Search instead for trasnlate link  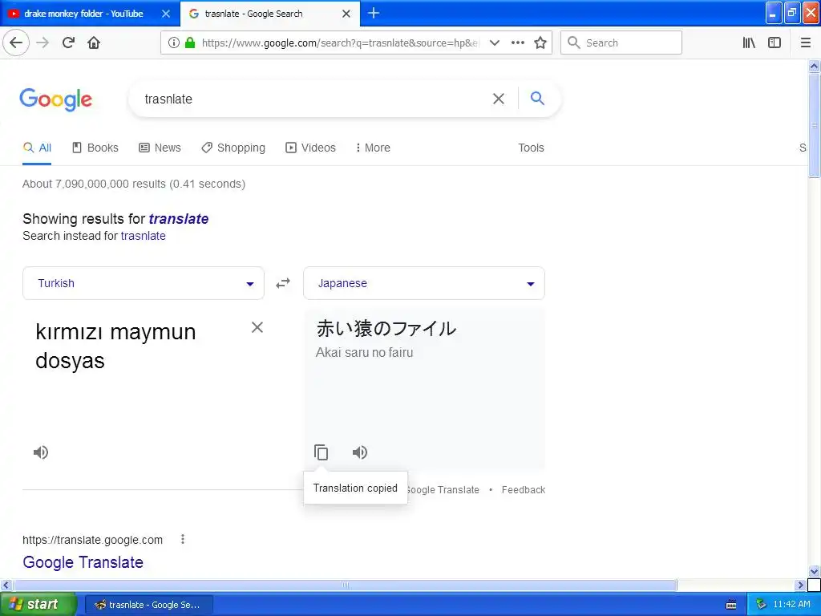pyautogui.click(x=143, y=236)
